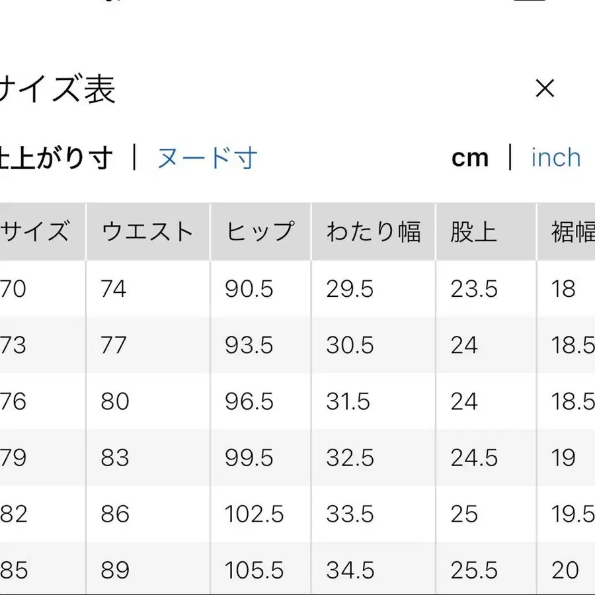
Task: Click the 股上 value 25.5 cell
Action: point(473,570)
